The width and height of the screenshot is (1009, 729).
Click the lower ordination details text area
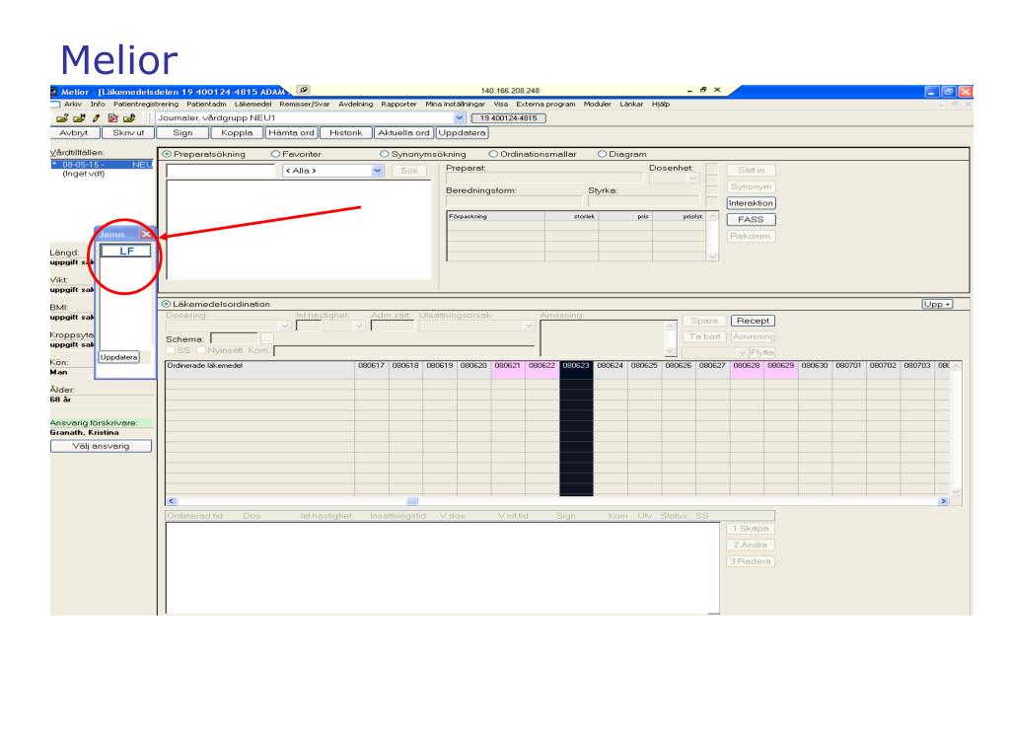coord(443,568)
